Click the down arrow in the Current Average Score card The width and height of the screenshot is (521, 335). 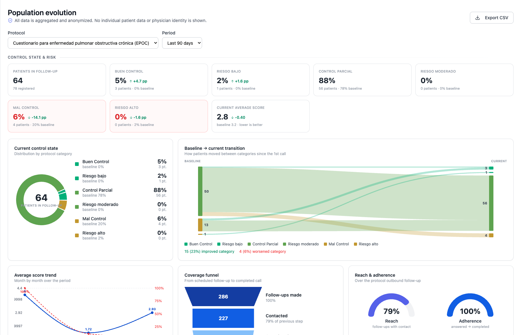tap(232, 118)
